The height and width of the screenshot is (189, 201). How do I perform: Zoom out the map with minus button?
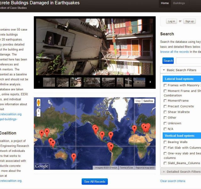tap(38, 115)
